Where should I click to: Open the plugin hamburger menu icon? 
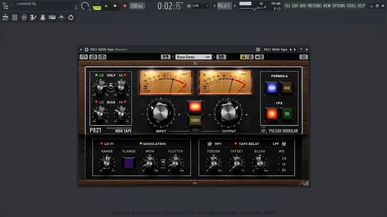(303, 57)
